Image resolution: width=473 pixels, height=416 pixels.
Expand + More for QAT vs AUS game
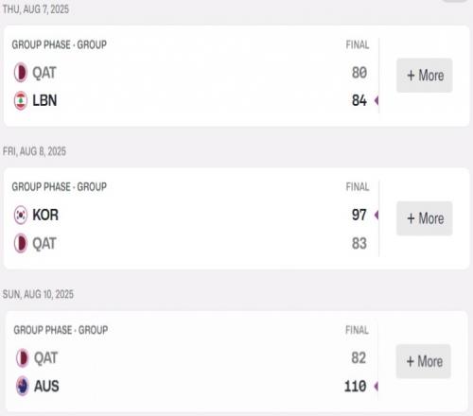(424, 361)
